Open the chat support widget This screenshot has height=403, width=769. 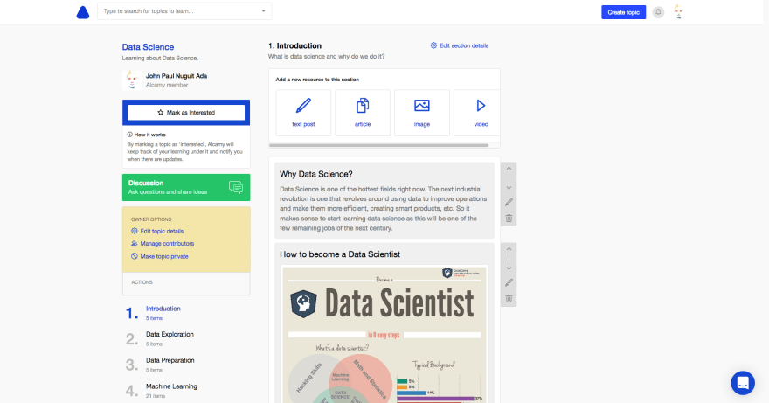pos(743,383)
